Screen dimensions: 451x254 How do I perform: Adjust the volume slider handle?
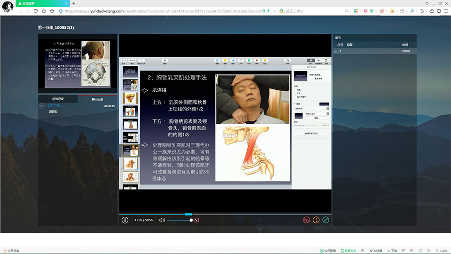[191, 220]
